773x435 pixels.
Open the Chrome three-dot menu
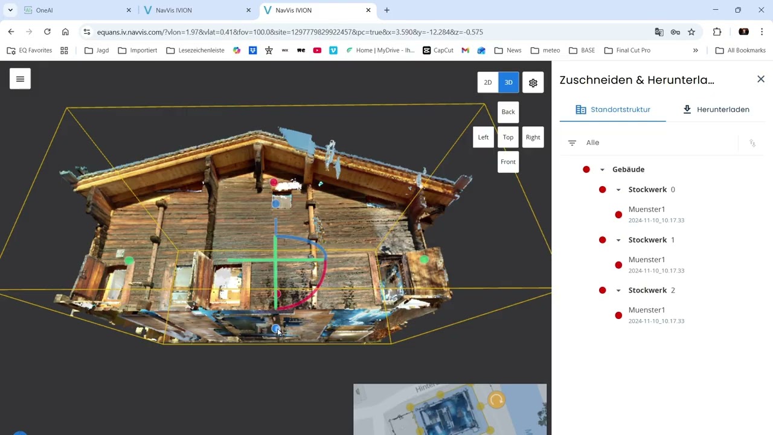pyautogui.click(x=762, y=32)
